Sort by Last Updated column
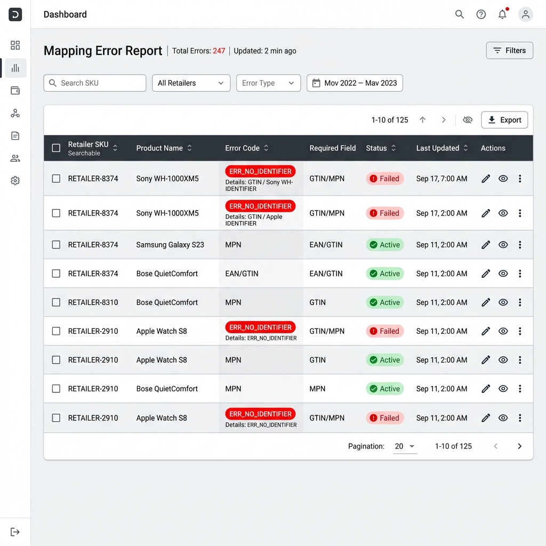Viewport: 546px width, 546px height. pos(465,148)
